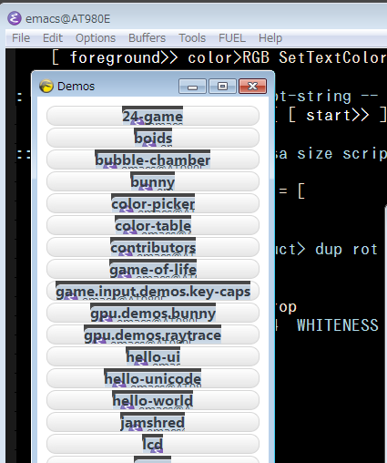The image size is (387, 463).
Task: Click 'start>>' text in Emacs buffer
Action: (x=338, y=116)
